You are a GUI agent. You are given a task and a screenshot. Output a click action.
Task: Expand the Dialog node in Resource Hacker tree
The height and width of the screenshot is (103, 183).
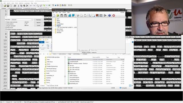53,22
